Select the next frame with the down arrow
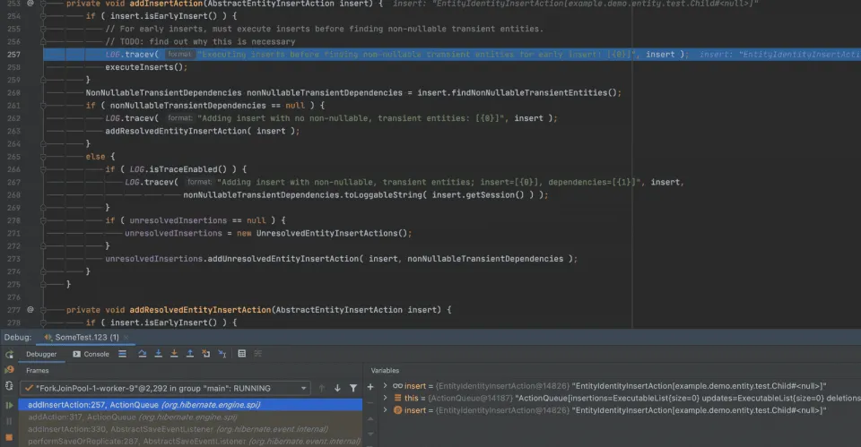 [338, 388]
